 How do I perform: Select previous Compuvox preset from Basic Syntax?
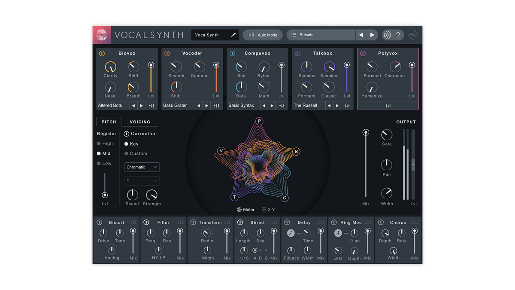(264, 106)
